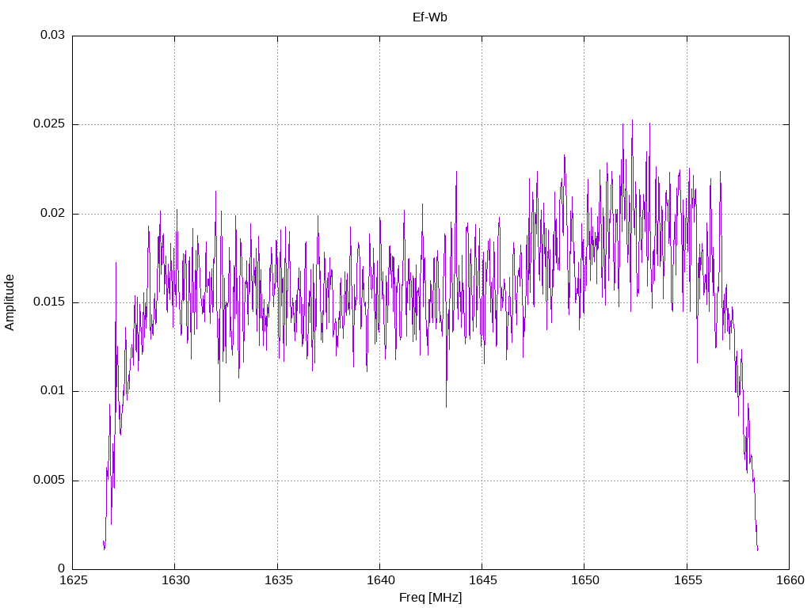The image size is (811, 608).
Task: Click the y-axis value 0.02
Action: [53, 213]
